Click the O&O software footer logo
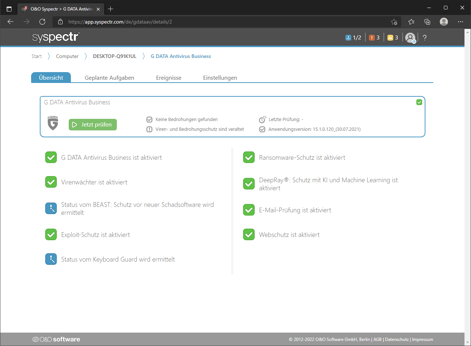The image size is (471, 346). 56,339
